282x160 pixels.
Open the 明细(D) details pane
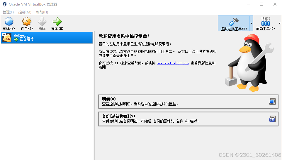point(188,102)
